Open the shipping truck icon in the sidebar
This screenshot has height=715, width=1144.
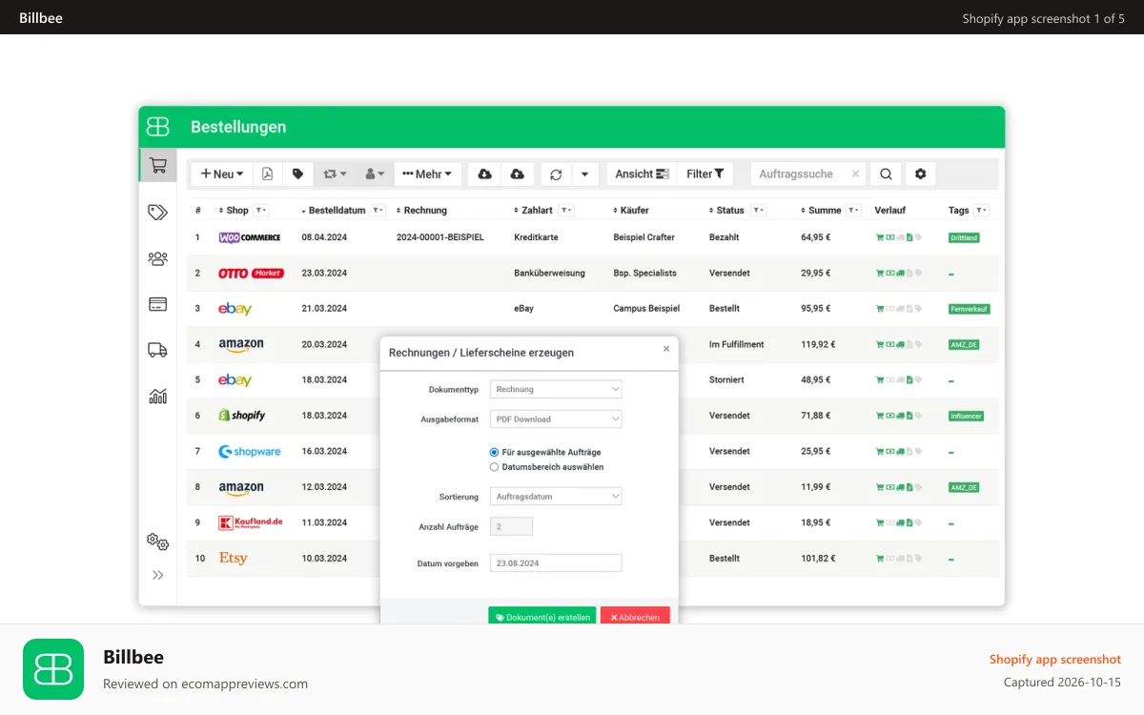[158, 350]
